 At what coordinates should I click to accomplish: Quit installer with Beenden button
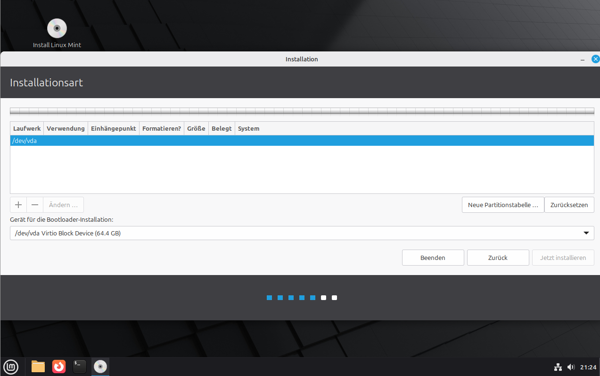pyautogui.click(x=433, y=258)
